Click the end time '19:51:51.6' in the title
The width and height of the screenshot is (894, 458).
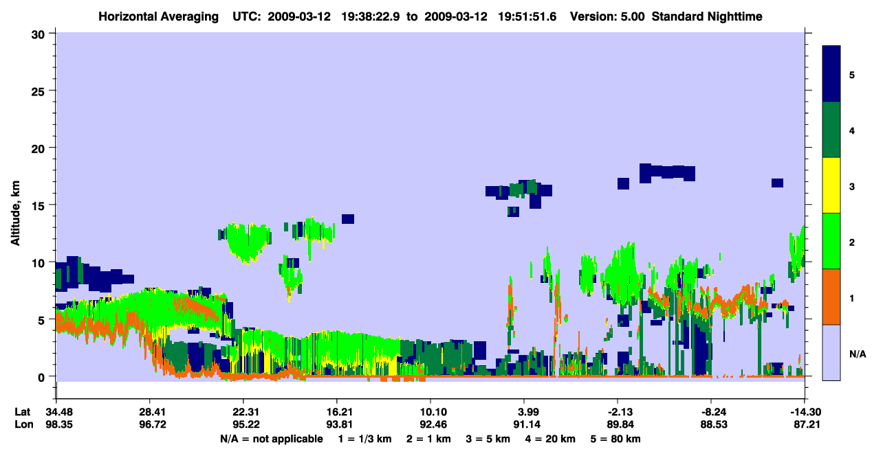click(527, 15)
